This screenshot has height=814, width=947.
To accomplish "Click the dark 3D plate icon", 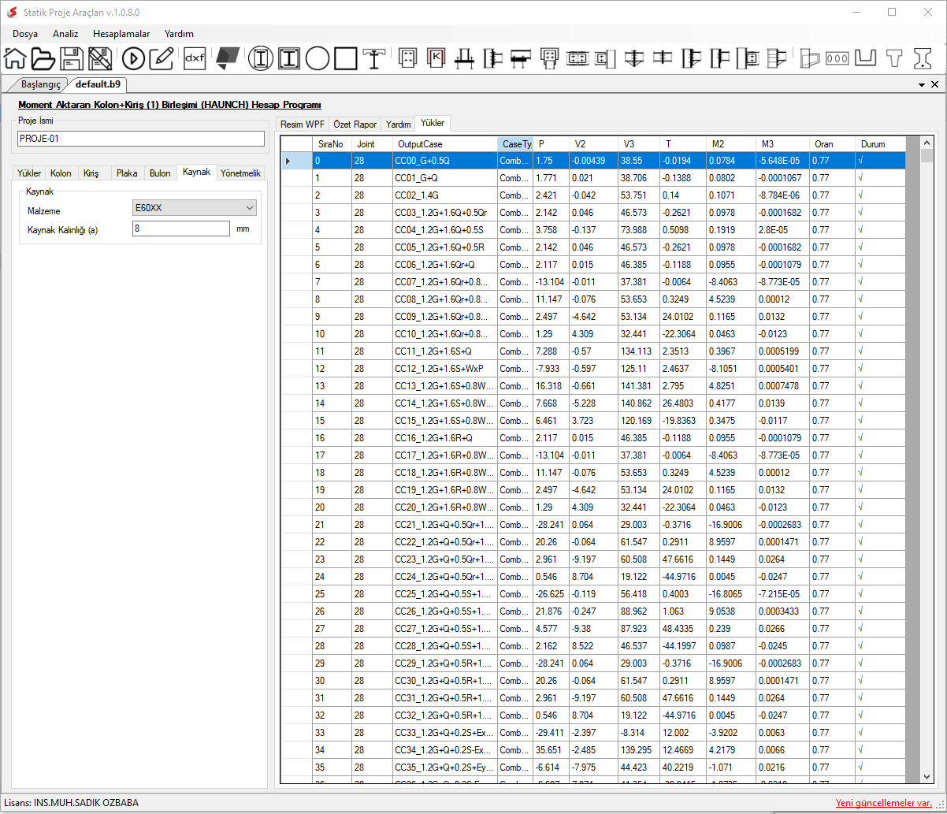I will (227, 58).
